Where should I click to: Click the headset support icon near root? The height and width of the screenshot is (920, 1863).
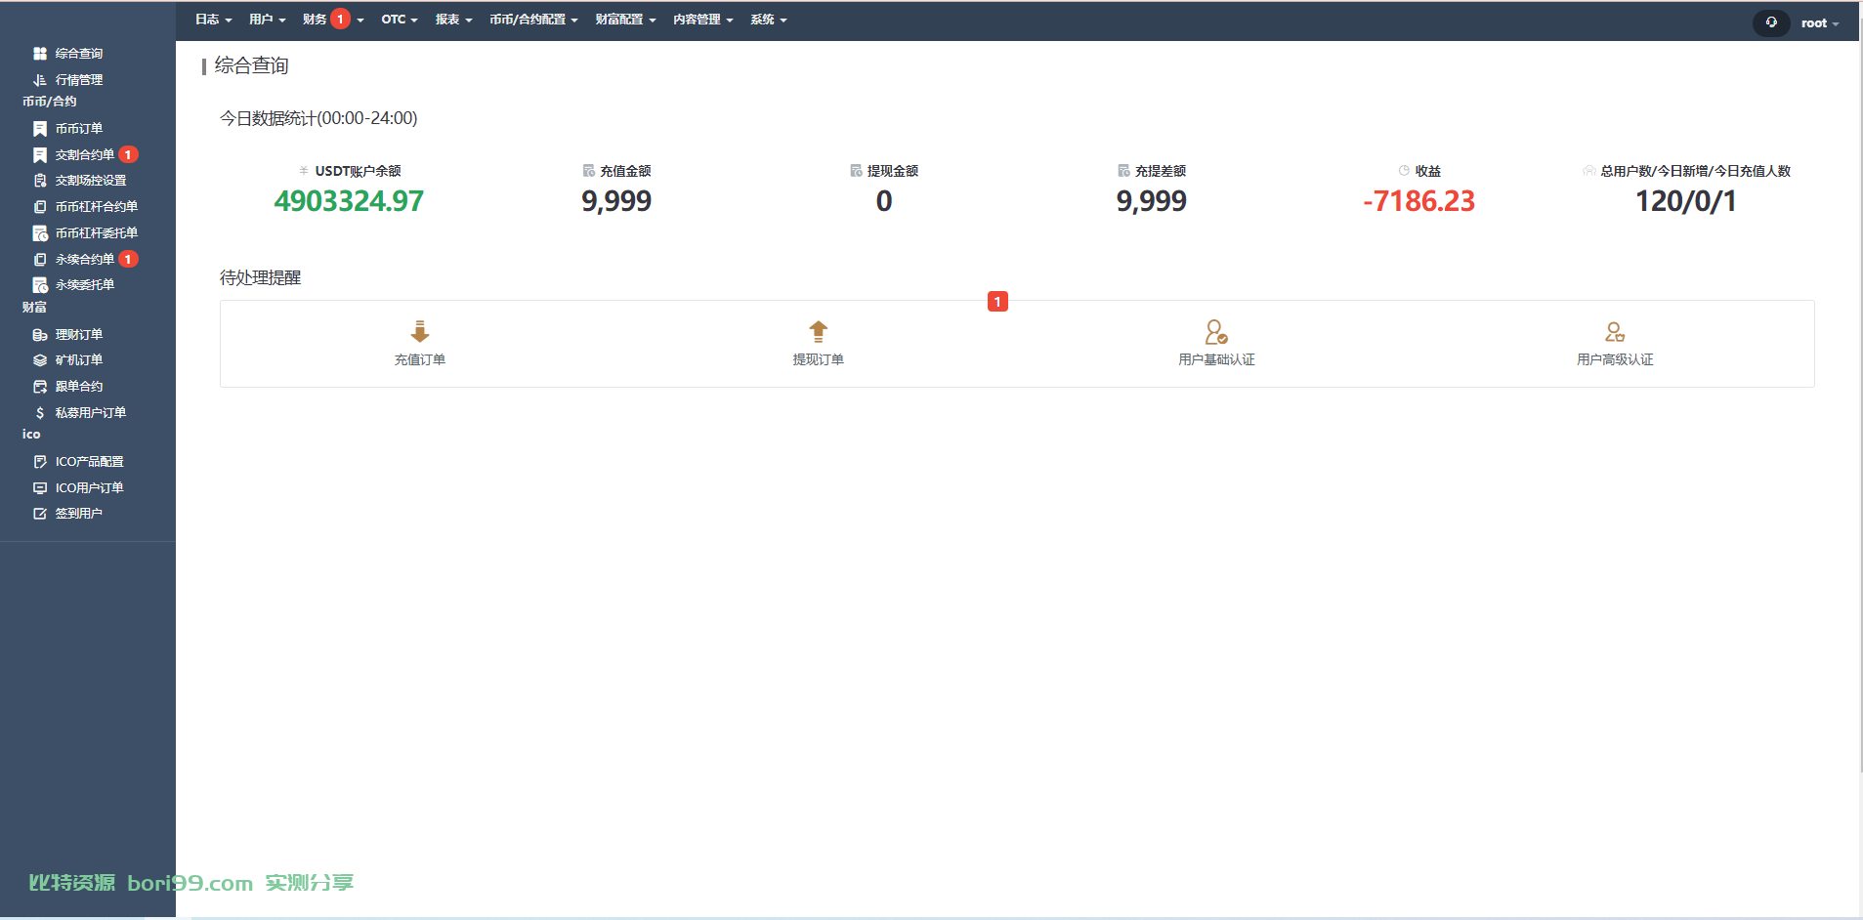[x=1771, y=22]
